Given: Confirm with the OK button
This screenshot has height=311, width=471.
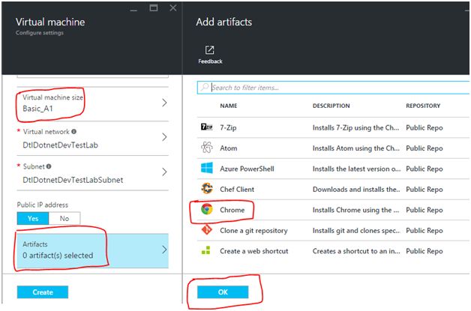Looking at the screenshot, I should 223,292.
